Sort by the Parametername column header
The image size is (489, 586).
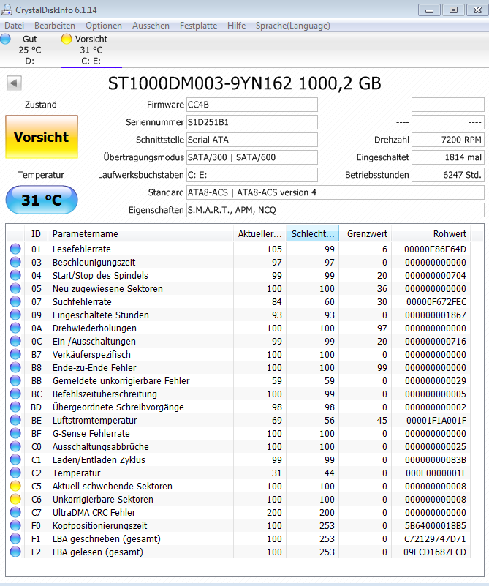(x=140, y=233)
